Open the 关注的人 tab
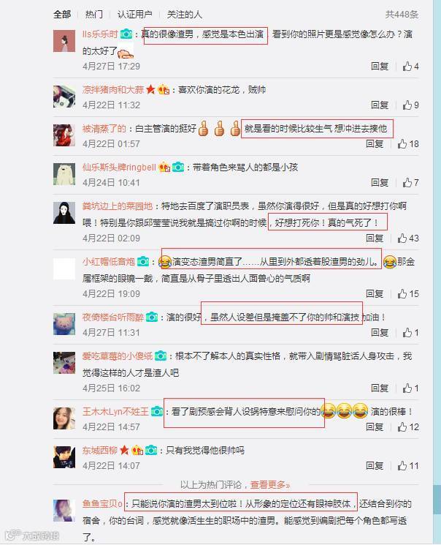The image size is (441, 545). click(184, 14)
